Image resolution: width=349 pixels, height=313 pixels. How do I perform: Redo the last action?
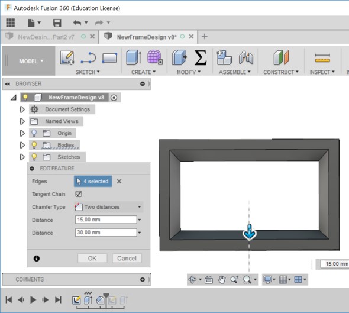pyautogui.click(x=99, y=22)
